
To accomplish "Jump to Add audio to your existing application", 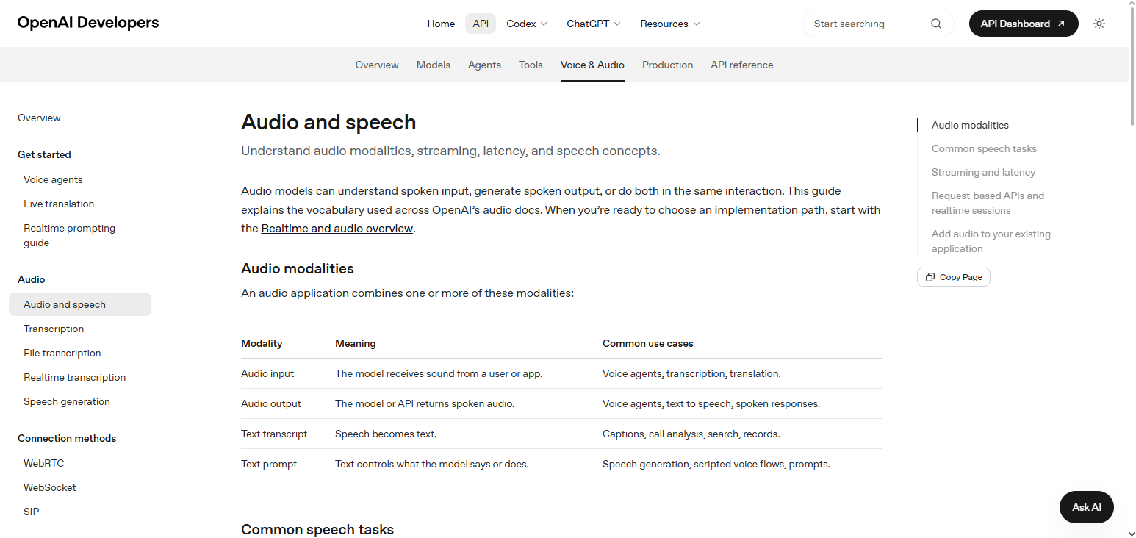I will coord(991,241).
